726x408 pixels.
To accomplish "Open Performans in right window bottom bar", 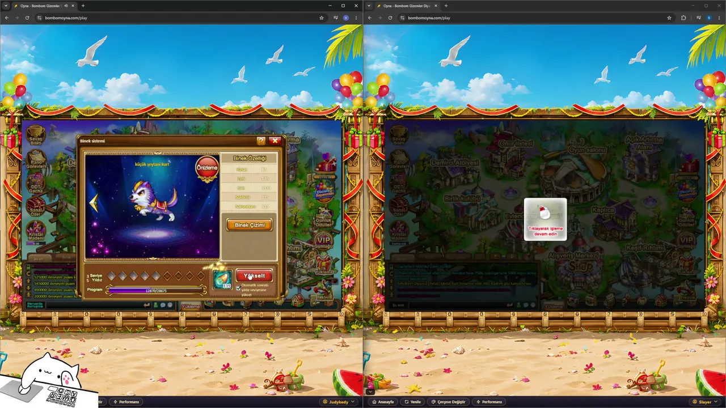I will [x=489, y=402].
